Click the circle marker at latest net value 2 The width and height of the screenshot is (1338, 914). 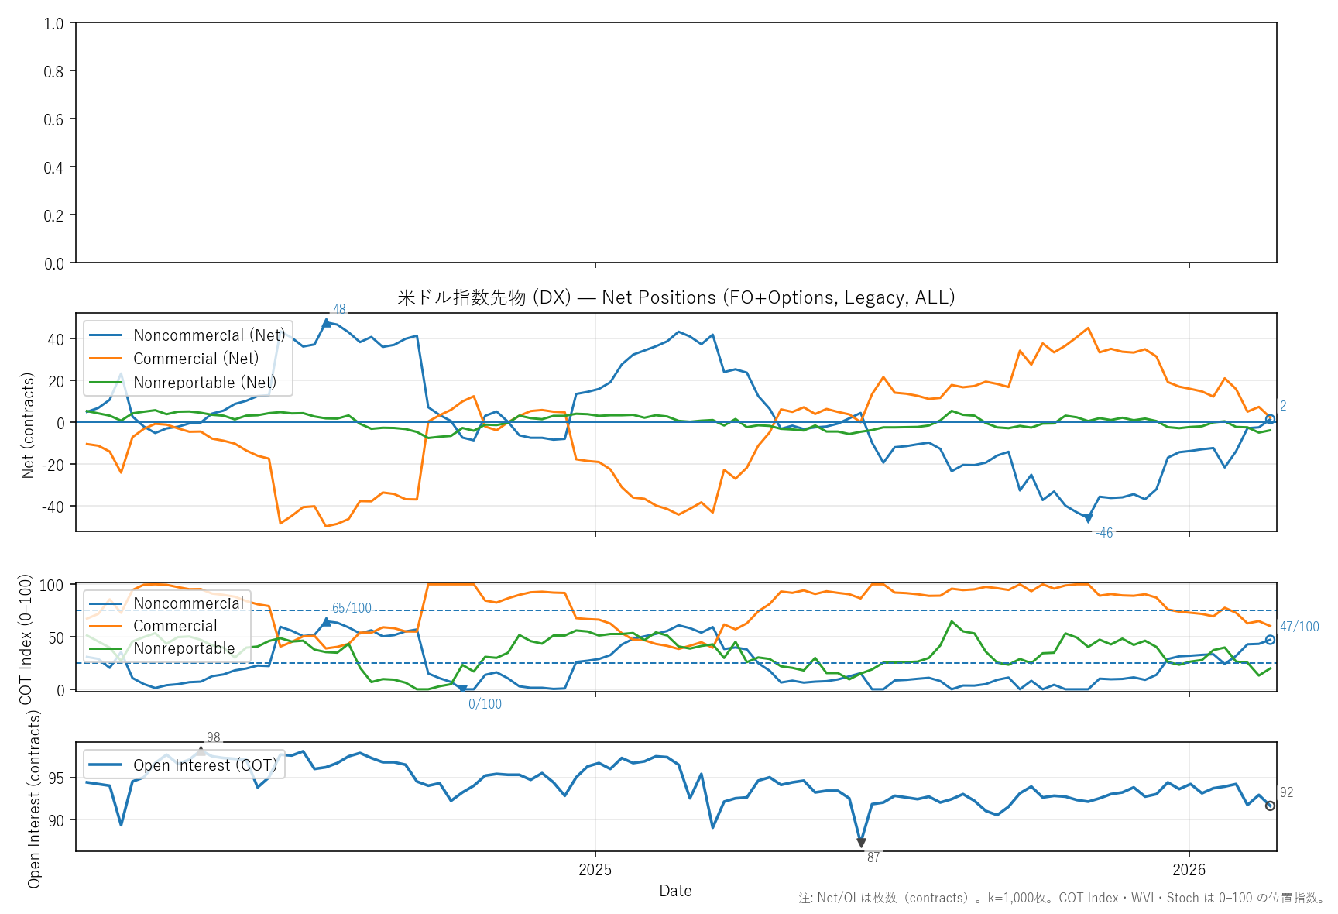pyautogui.click(x=1270, y=419)
